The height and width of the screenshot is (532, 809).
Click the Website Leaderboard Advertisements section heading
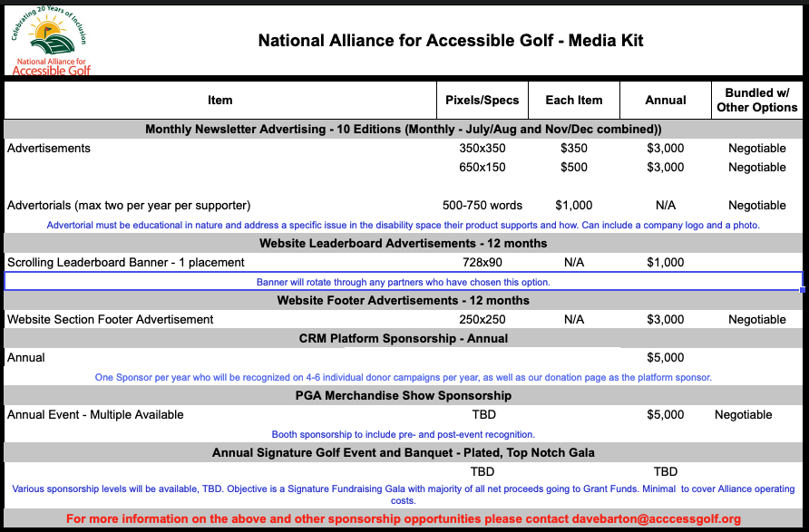pos(404,243)
